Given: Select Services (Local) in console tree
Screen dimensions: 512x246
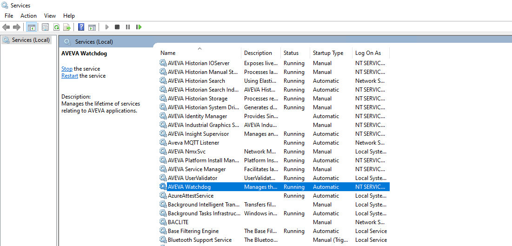Looking at the screenshot, I should pyautogui.click(x=31, y=40).
